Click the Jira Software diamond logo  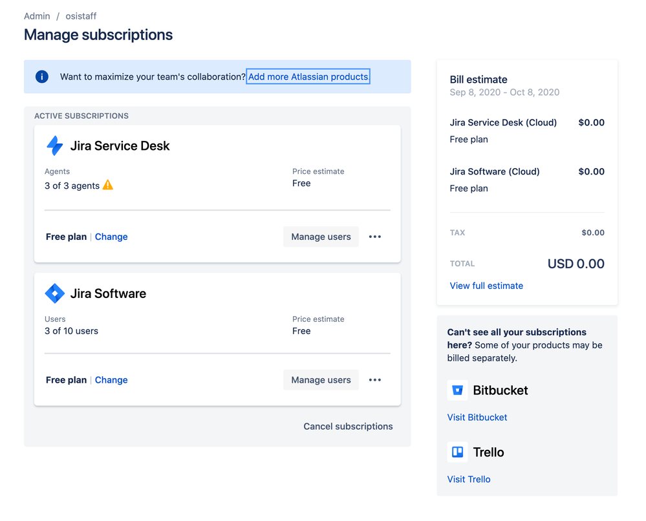point(55,293)
